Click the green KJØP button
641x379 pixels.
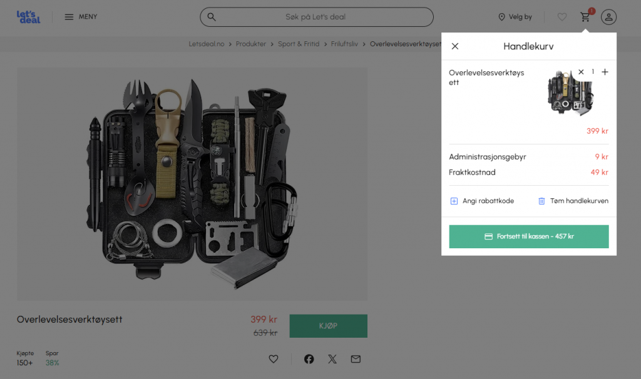(x=328, y=326)
